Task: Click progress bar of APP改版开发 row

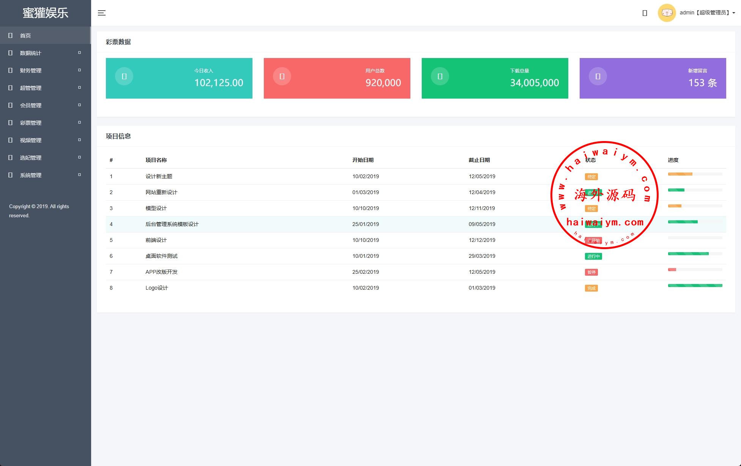Action: 695,270
